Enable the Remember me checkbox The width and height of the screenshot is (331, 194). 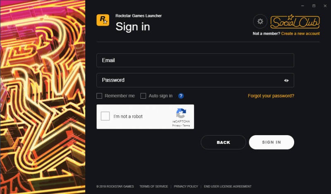[99, 96]
